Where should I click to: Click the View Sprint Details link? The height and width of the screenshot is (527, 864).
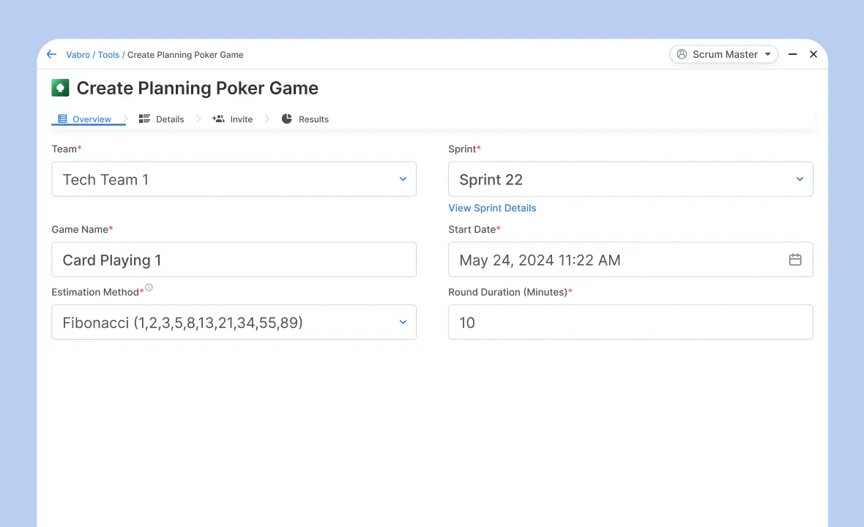[492, 208]
